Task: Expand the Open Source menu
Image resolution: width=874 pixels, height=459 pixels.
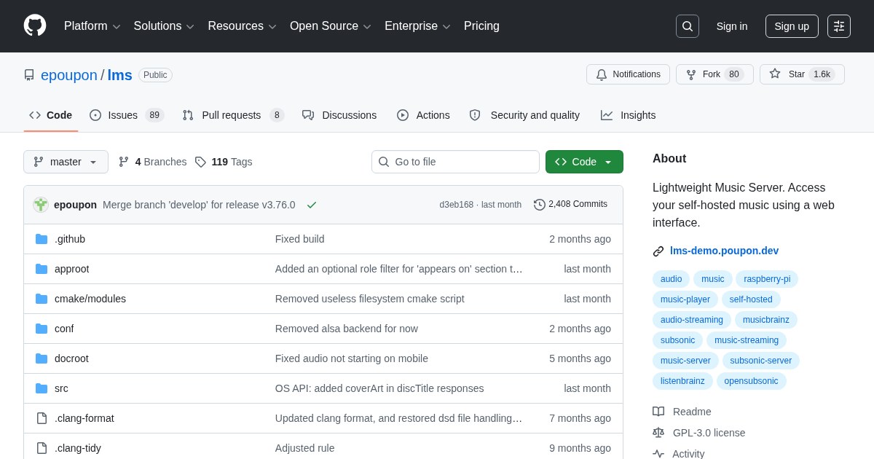Action: coord(331,26)
